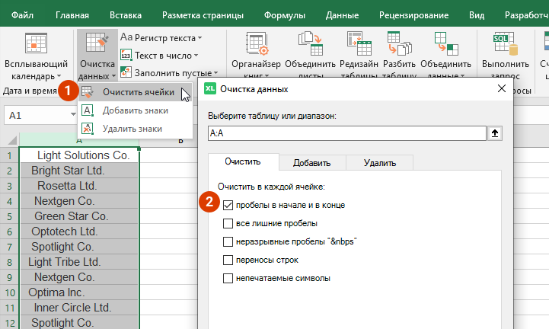Tick the непечатаемые символы checkbox
Screen dimensions: 549x329
pos(228,279)
